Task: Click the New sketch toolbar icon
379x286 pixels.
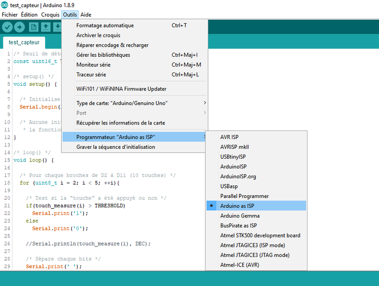Action: (33, 27)
